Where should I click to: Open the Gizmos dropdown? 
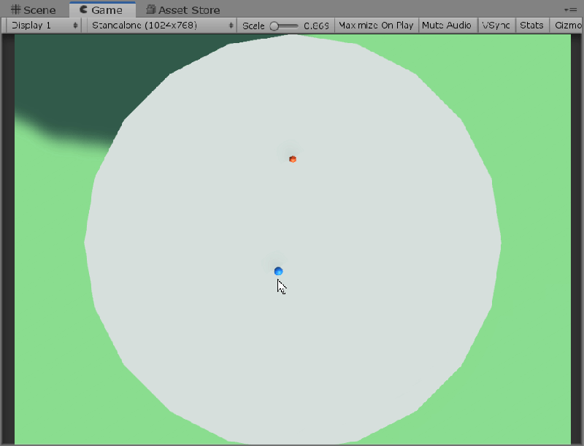[x=566, y=25]
